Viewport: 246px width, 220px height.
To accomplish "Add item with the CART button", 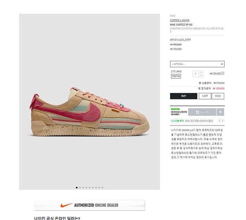I will [x=205, y=96].
